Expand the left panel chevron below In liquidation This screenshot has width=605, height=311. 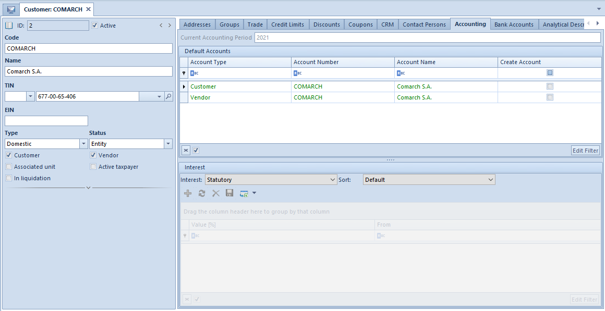[88, 188]
